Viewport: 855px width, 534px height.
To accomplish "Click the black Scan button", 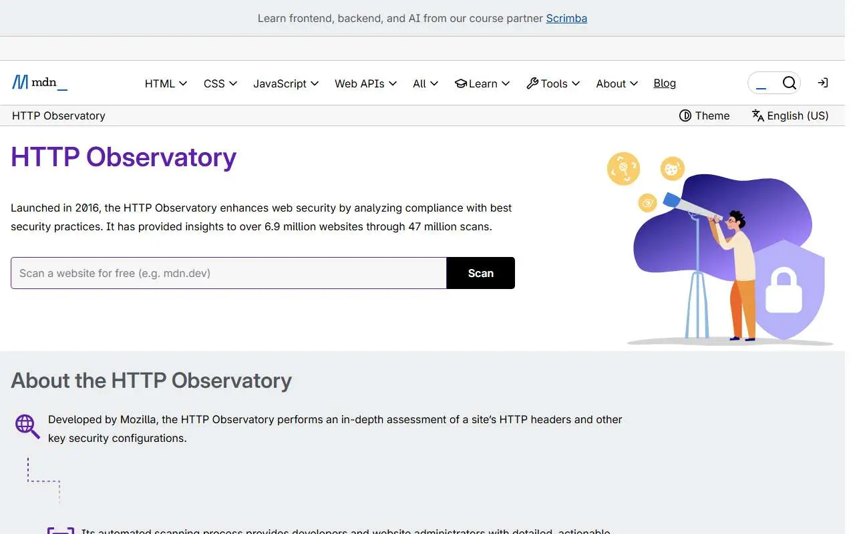I will [x=481, y=273].
